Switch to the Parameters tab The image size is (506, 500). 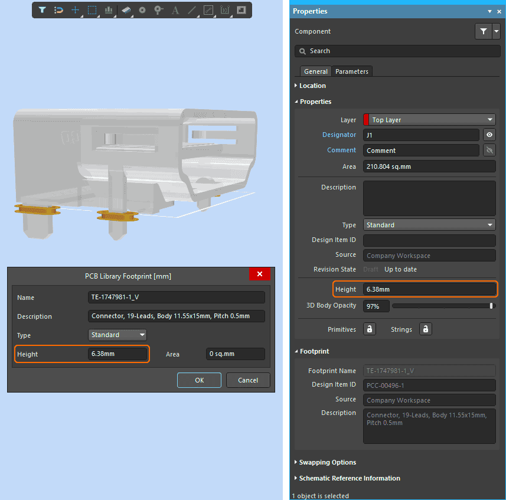pos(352,71)
